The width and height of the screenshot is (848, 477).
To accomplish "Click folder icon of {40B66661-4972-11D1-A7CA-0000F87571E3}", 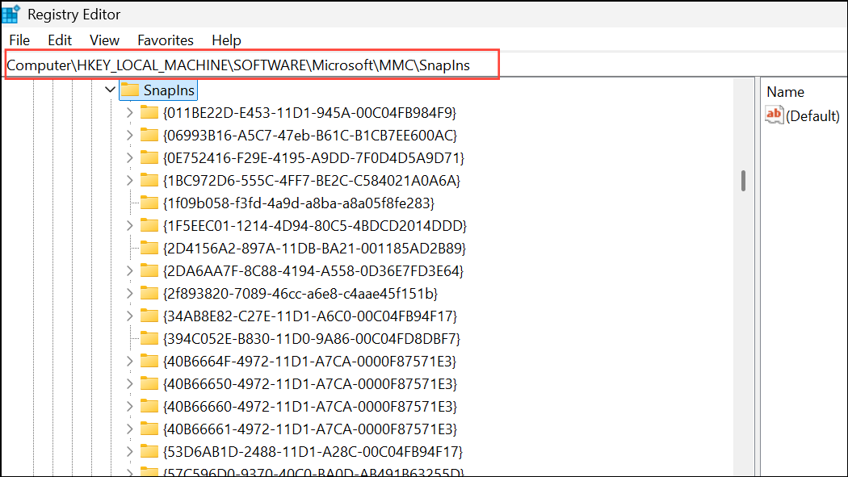I will (x=149, y=429).
